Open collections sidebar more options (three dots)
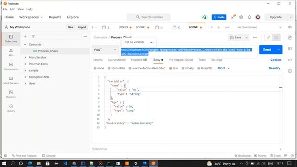 pos(85,37)
